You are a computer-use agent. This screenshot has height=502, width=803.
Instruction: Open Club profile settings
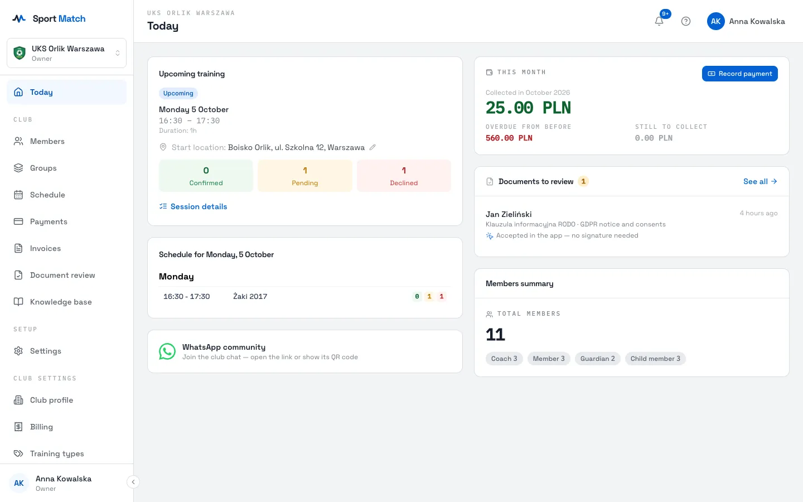[66, 400]
